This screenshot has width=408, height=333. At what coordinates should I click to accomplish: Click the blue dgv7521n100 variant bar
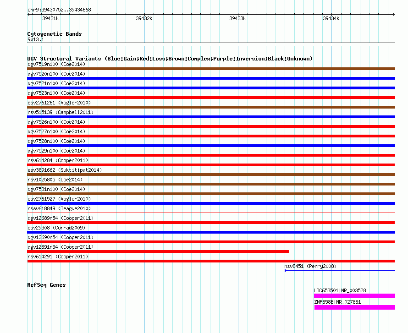[x=211, y=88]
